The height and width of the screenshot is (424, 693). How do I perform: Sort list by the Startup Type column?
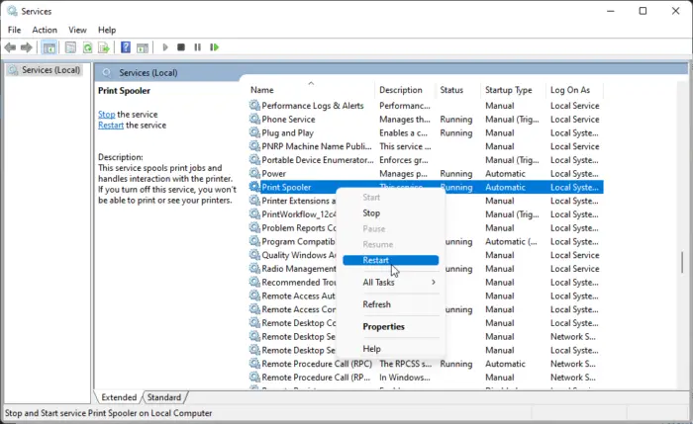[x=508, y=90]
